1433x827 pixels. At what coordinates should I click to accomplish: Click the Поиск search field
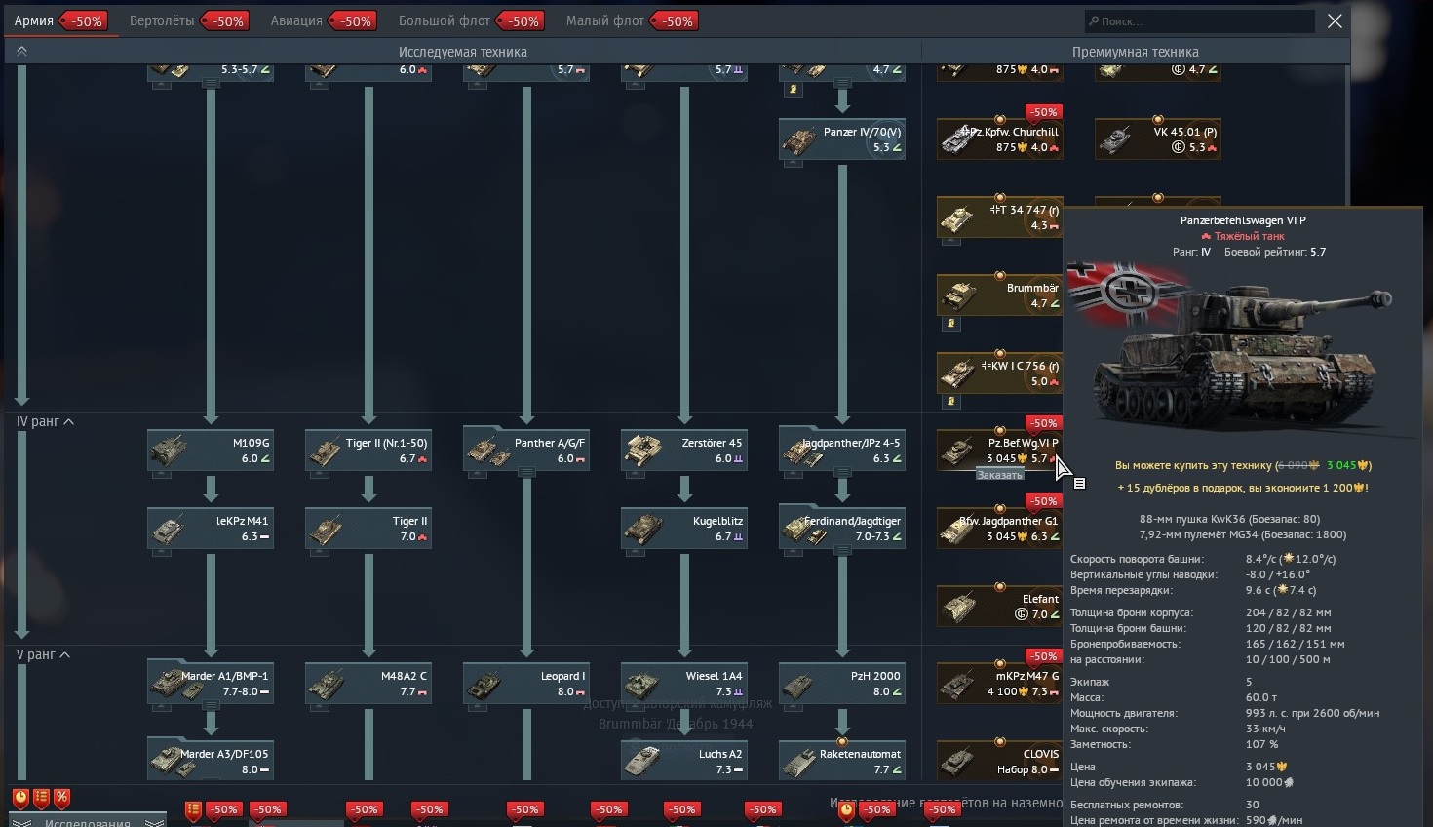(1200, 20)
